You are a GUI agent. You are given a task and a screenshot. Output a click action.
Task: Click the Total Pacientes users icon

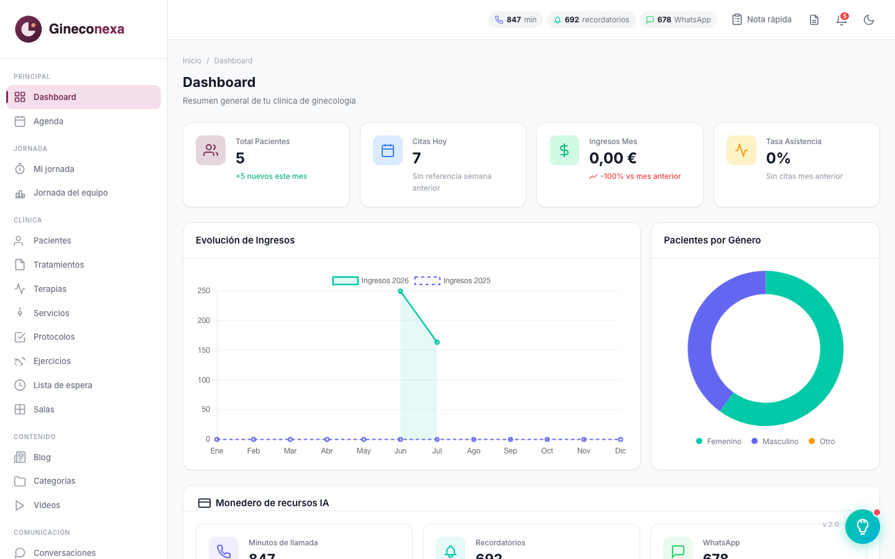point(211,150)
